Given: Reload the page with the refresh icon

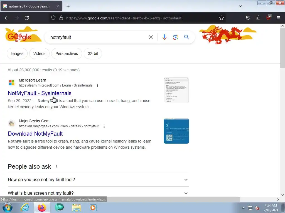Looking at the screenshot, I should click(x=27, y=18).
